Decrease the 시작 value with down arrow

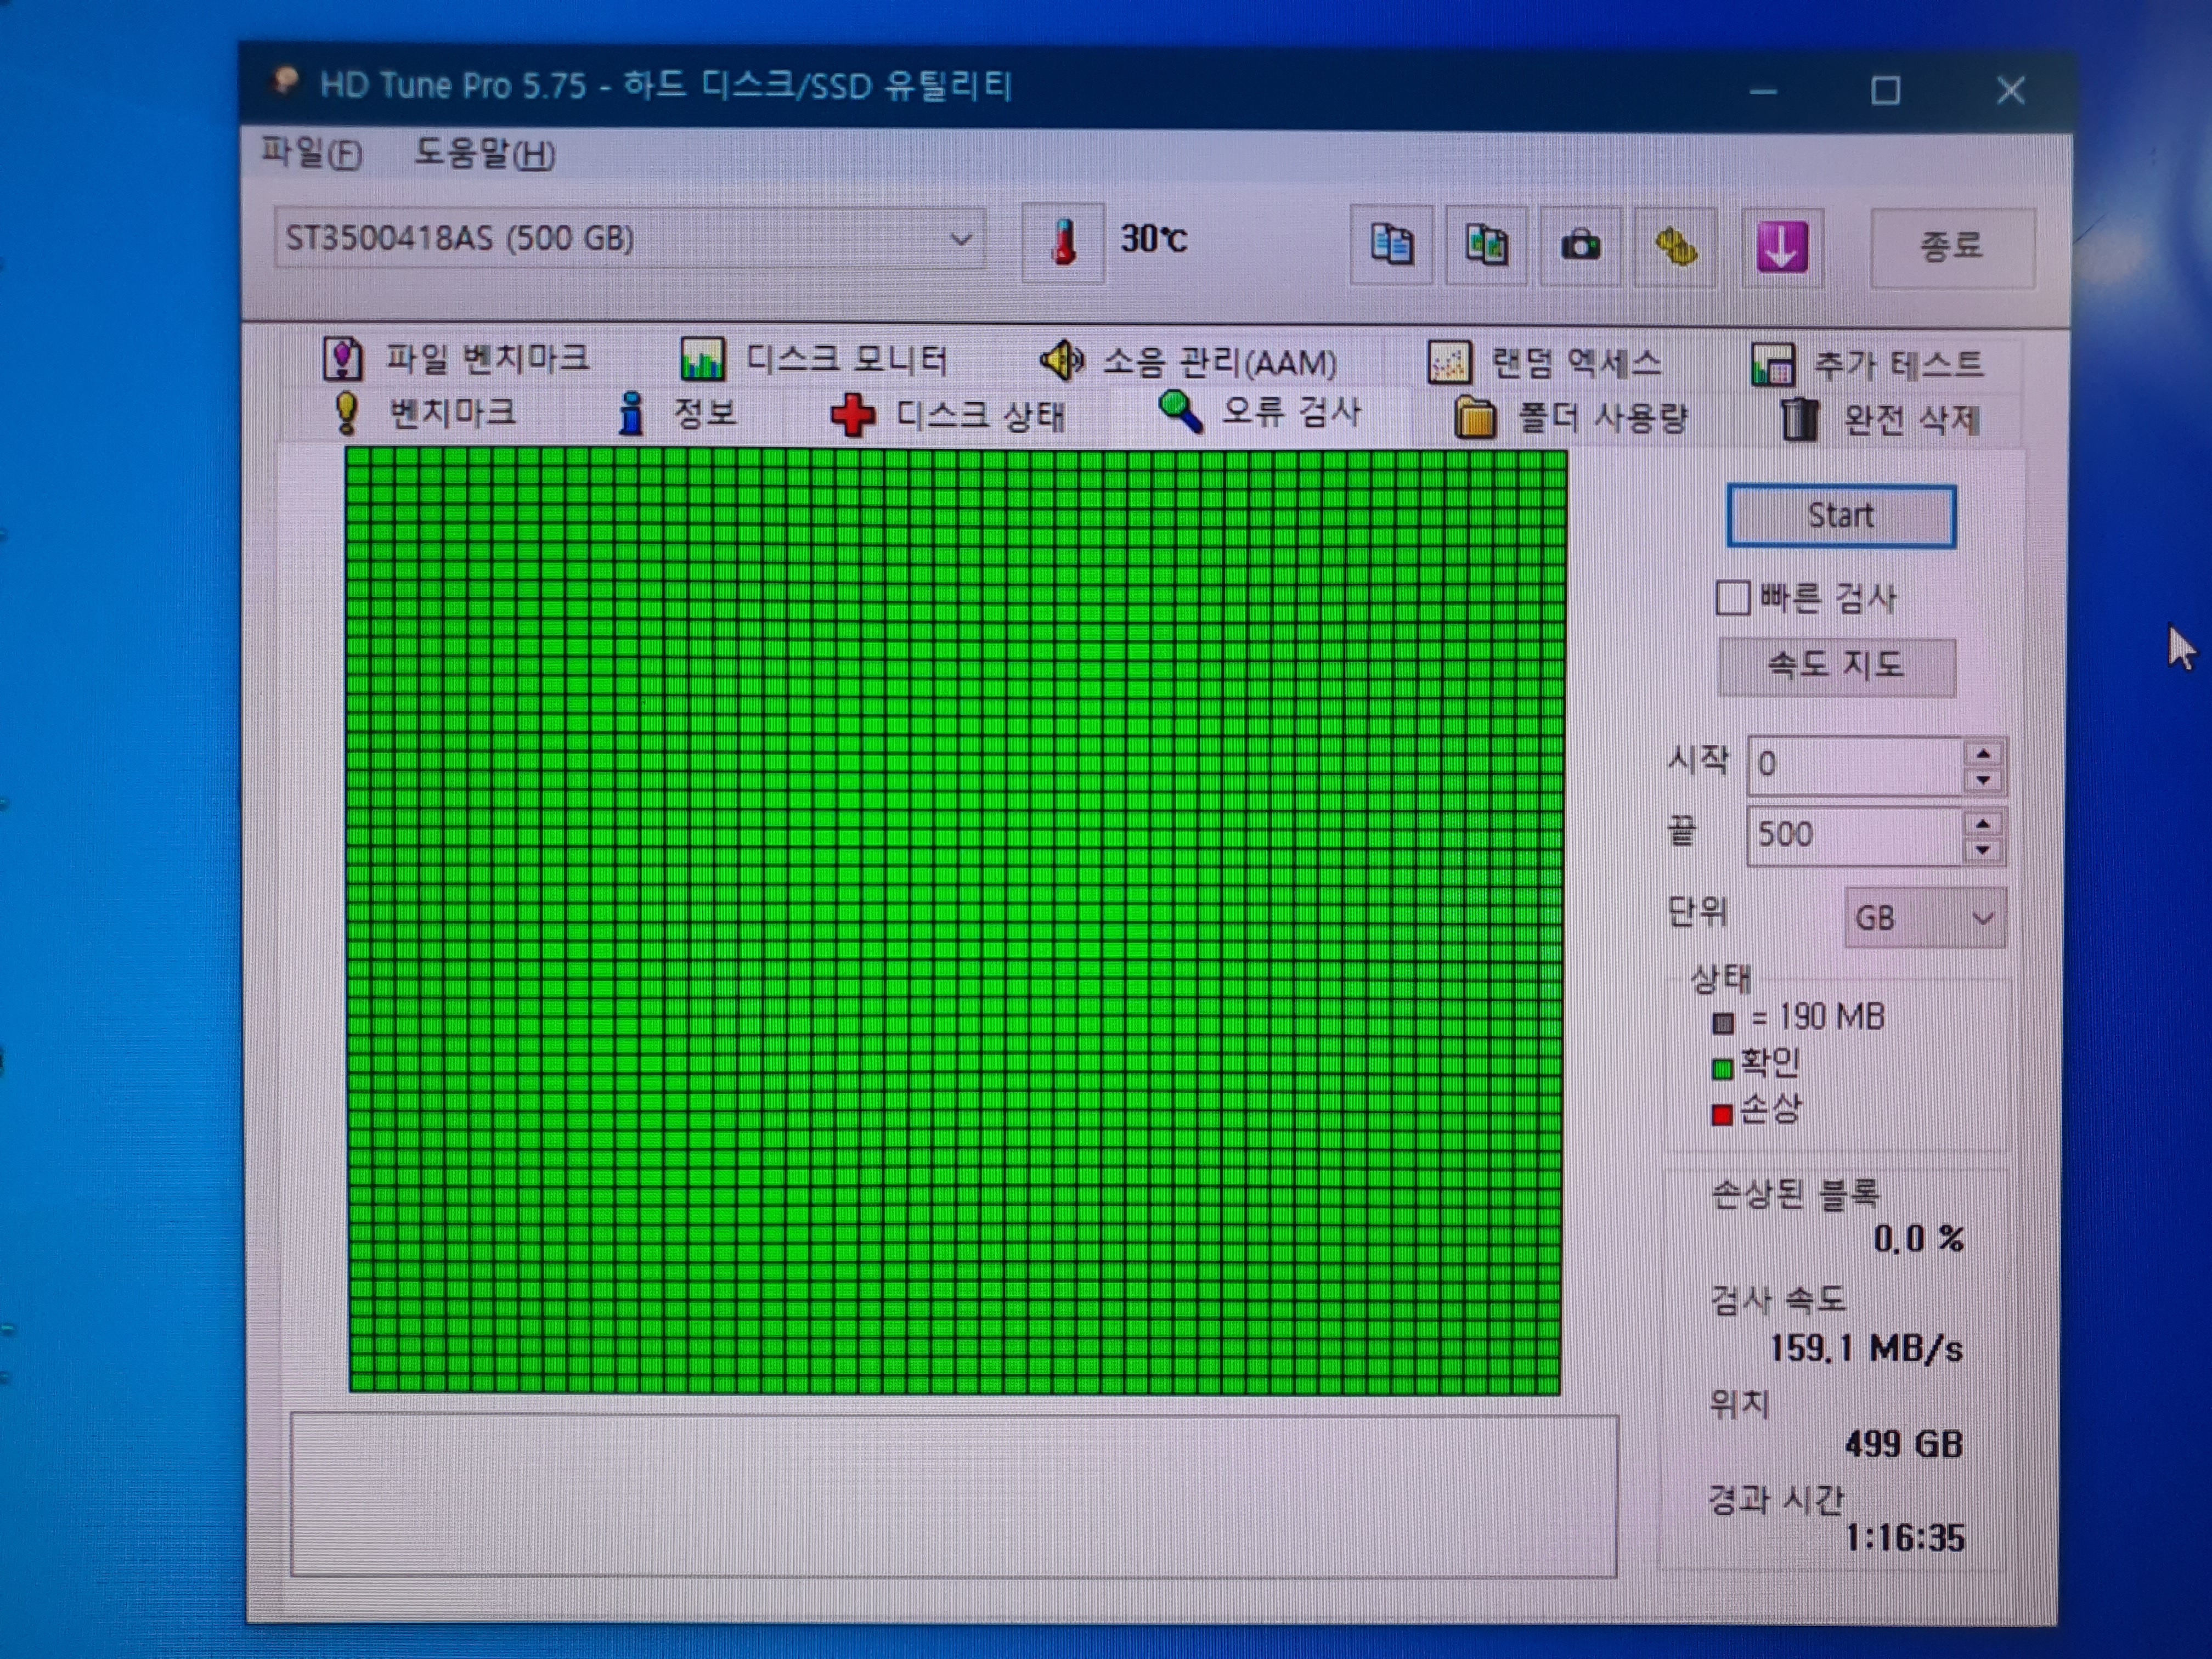1983,780
